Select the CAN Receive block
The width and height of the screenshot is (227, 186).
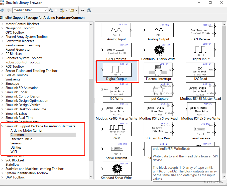click(201, 30)
